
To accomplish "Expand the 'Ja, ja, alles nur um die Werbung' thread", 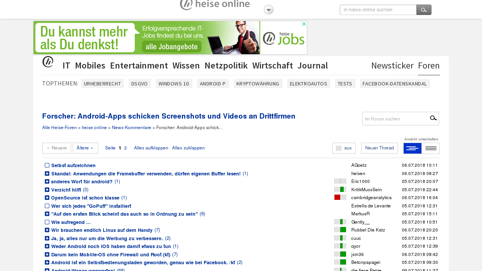I will click(47, 238).
